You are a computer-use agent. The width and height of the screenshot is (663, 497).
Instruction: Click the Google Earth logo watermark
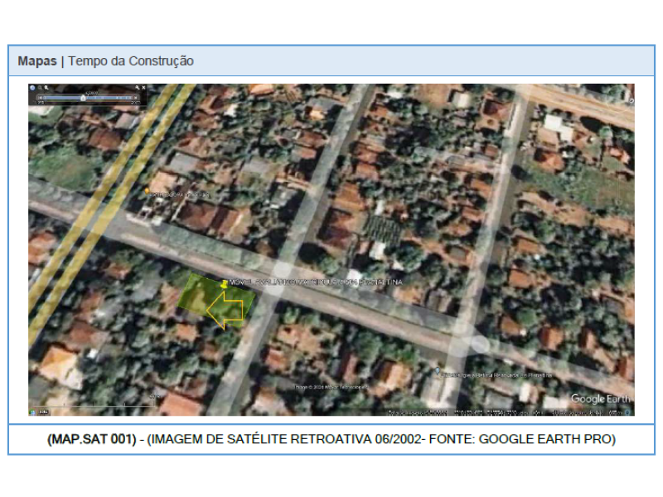point(600,399)
